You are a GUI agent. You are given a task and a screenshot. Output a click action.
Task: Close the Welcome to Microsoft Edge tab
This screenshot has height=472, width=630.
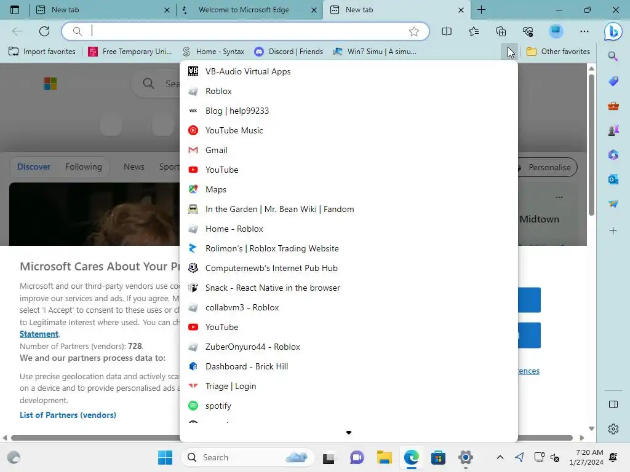click(x=314, y=10)
